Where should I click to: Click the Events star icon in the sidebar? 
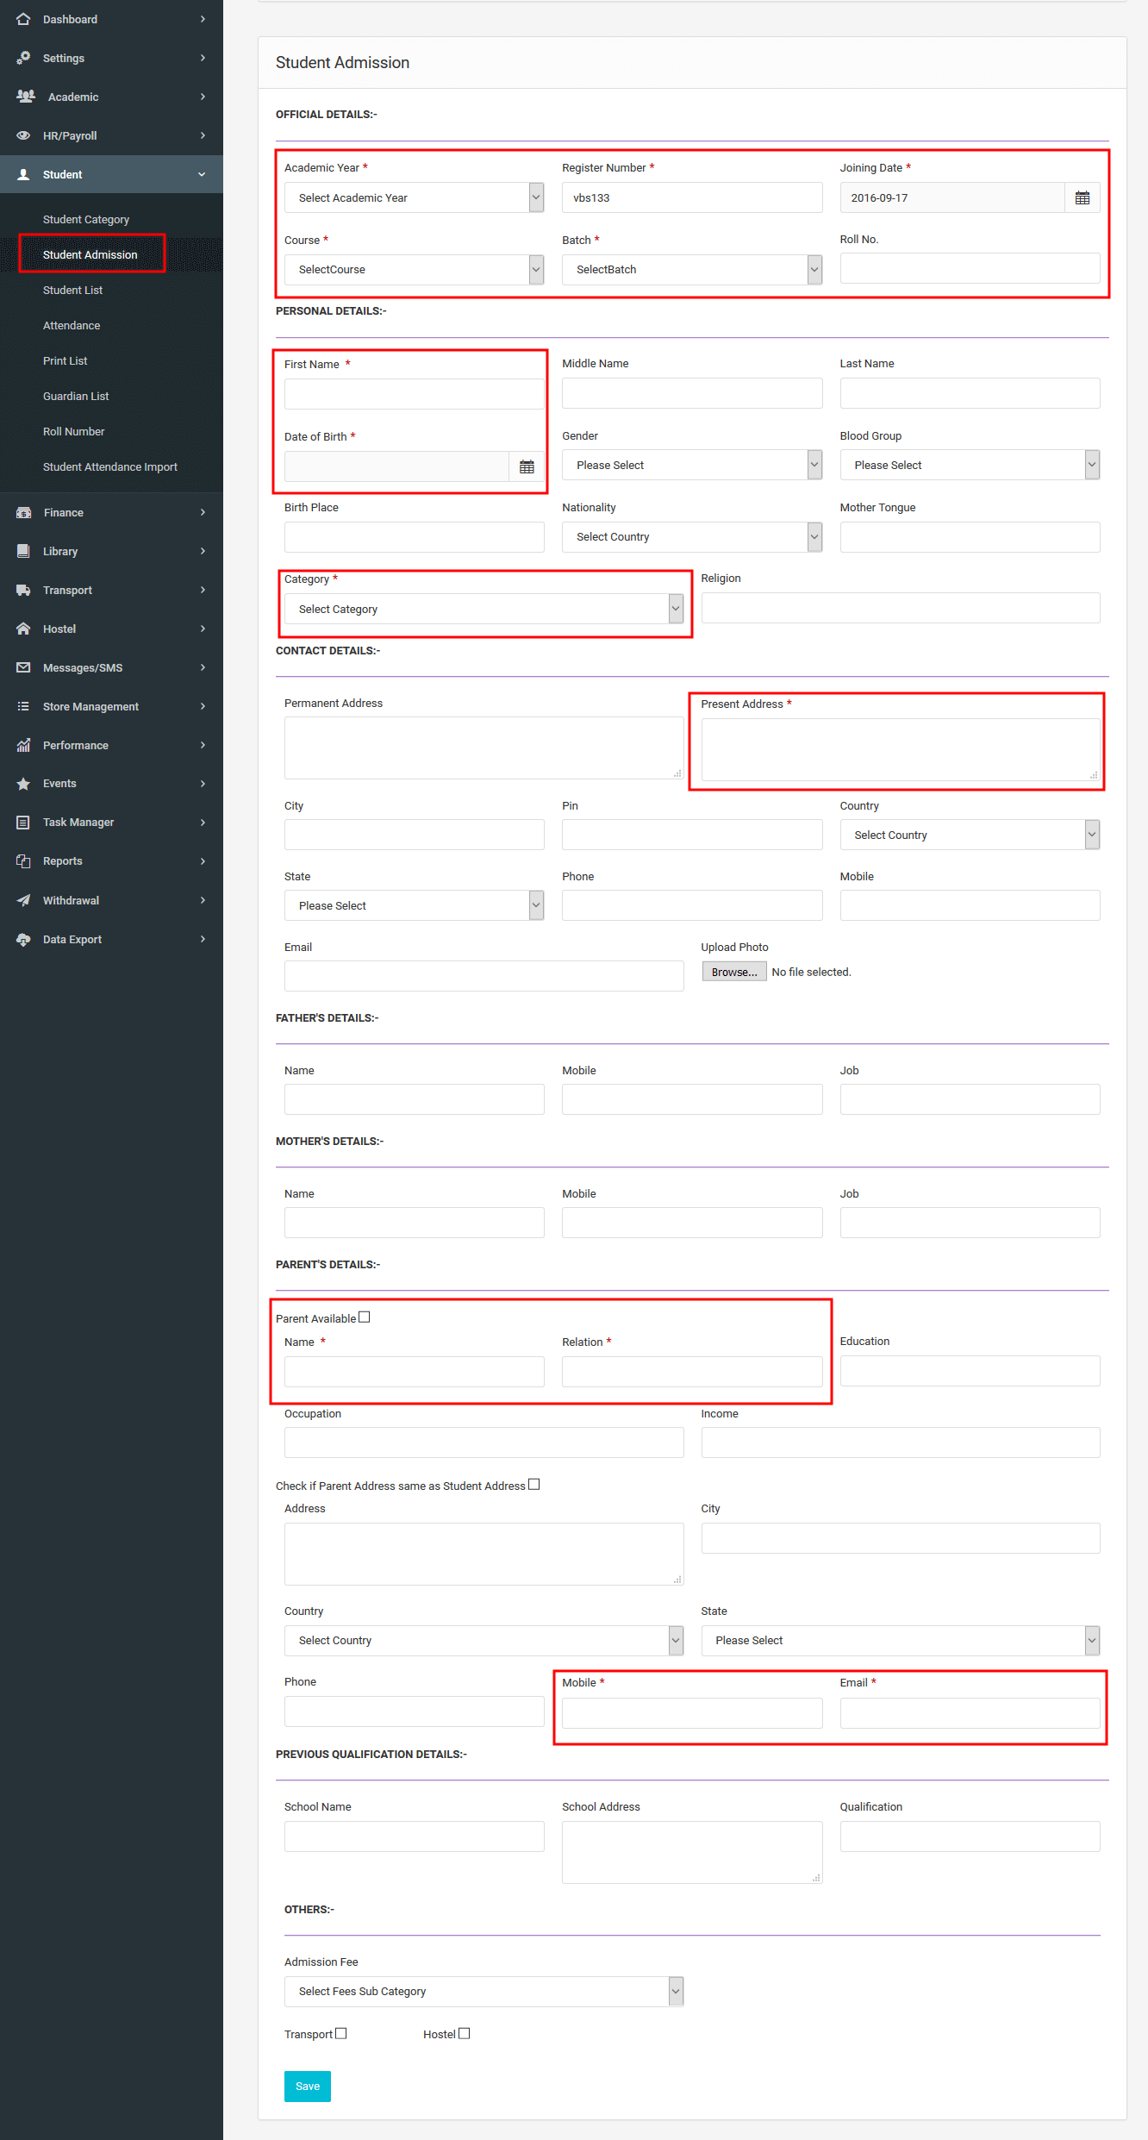(x=23, y=784)
